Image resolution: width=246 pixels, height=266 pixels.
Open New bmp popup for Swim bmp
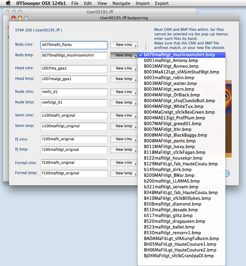[124, 126]
